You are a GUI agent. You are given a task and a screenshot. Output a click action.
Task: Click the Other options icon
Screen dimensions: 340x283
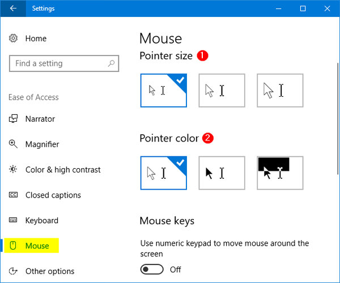[13, 271]
